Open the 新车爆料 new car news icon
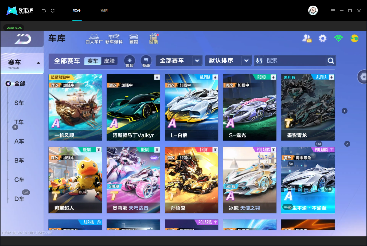This screenshot has height=246, width=367. (114, 39)
